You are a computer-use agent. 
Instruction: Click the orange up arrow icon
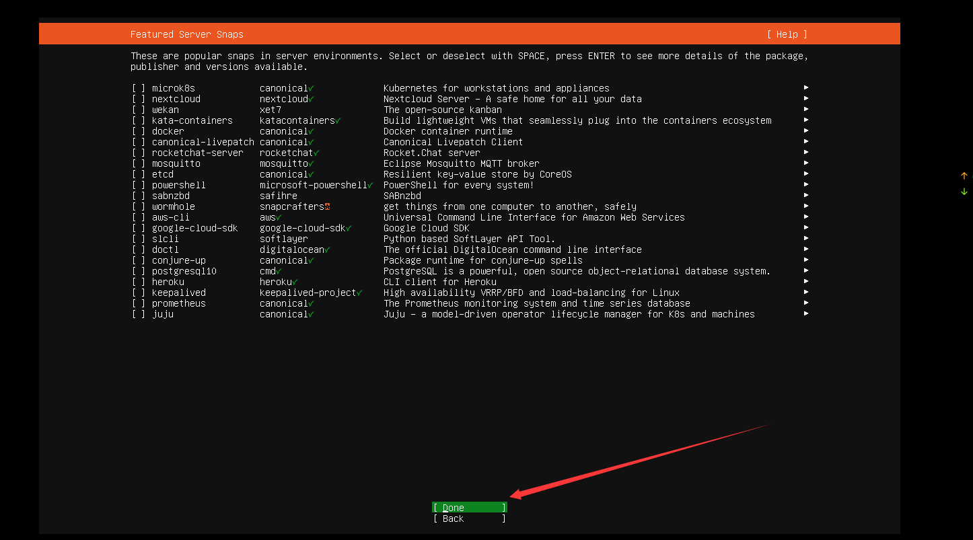point(964,176)
